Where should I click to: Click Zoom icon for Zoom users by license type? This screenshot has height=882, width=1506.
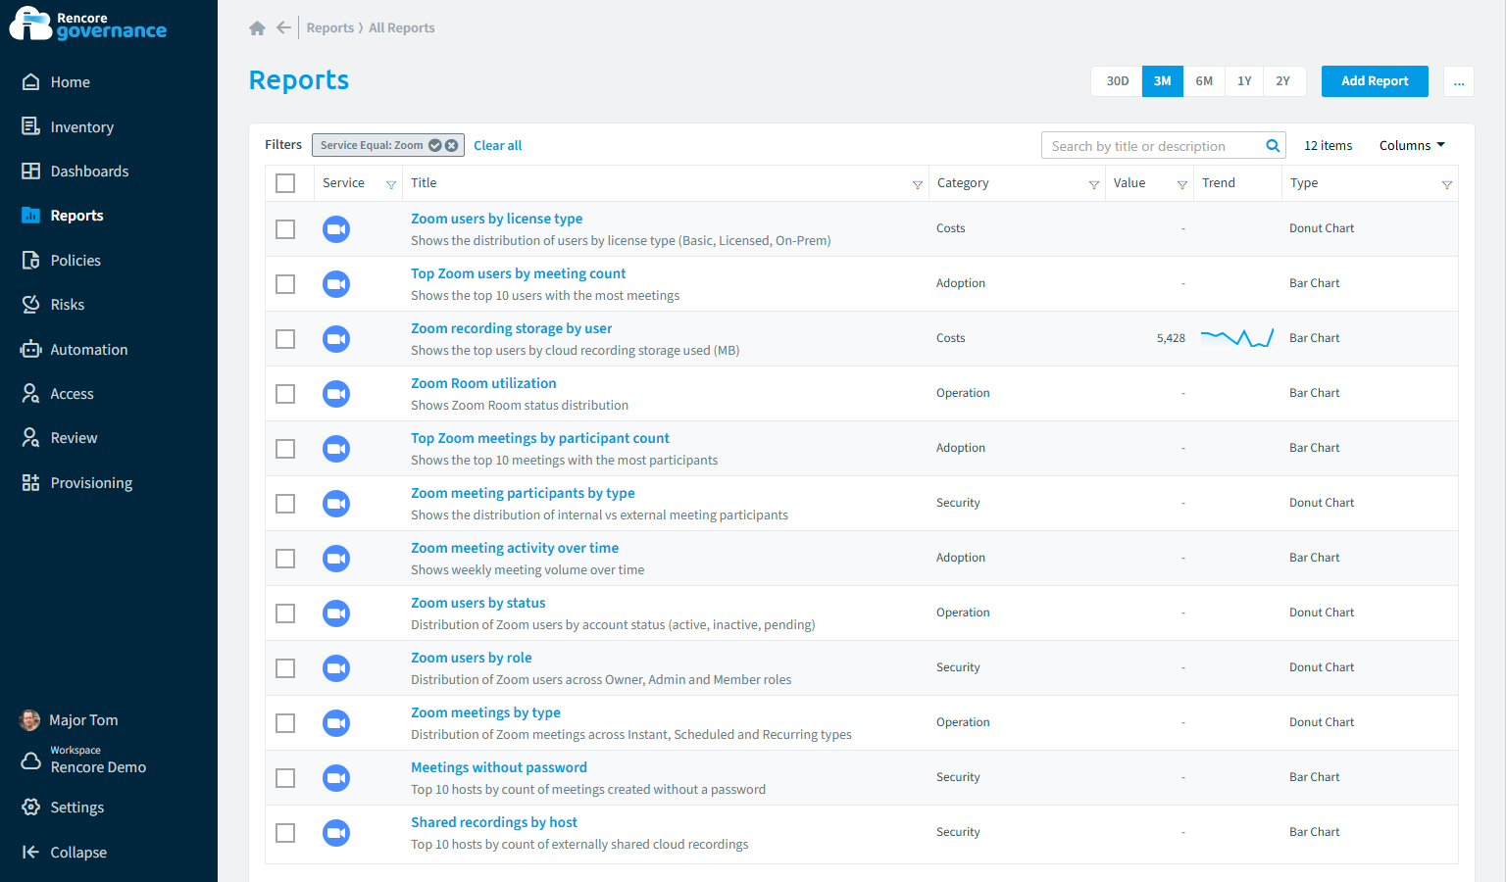click(x=336, y=229)
